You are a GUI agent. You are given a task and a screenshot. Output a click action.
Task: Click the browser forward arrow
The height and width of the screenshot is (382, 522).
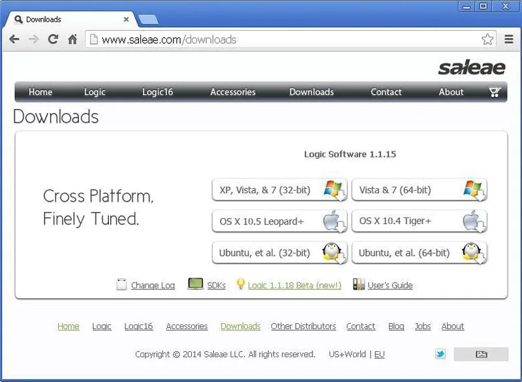34,39
